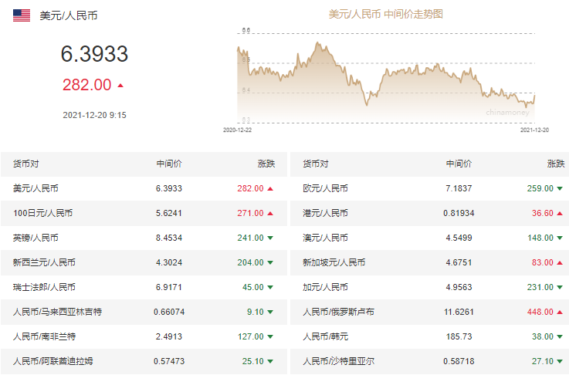Click the down arrow in 人民币/阿联酋迪拉姆 row

[x=270, y=361]
